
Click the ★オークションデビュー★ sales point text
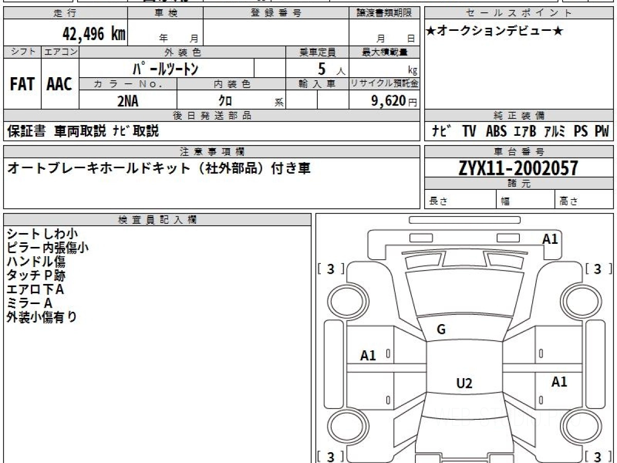[x=495, y=31]
